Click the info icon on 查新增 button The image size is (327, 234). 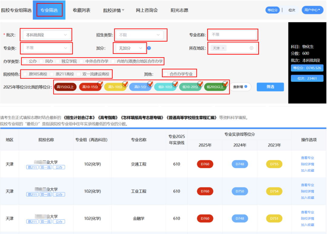tap(246, 87)
